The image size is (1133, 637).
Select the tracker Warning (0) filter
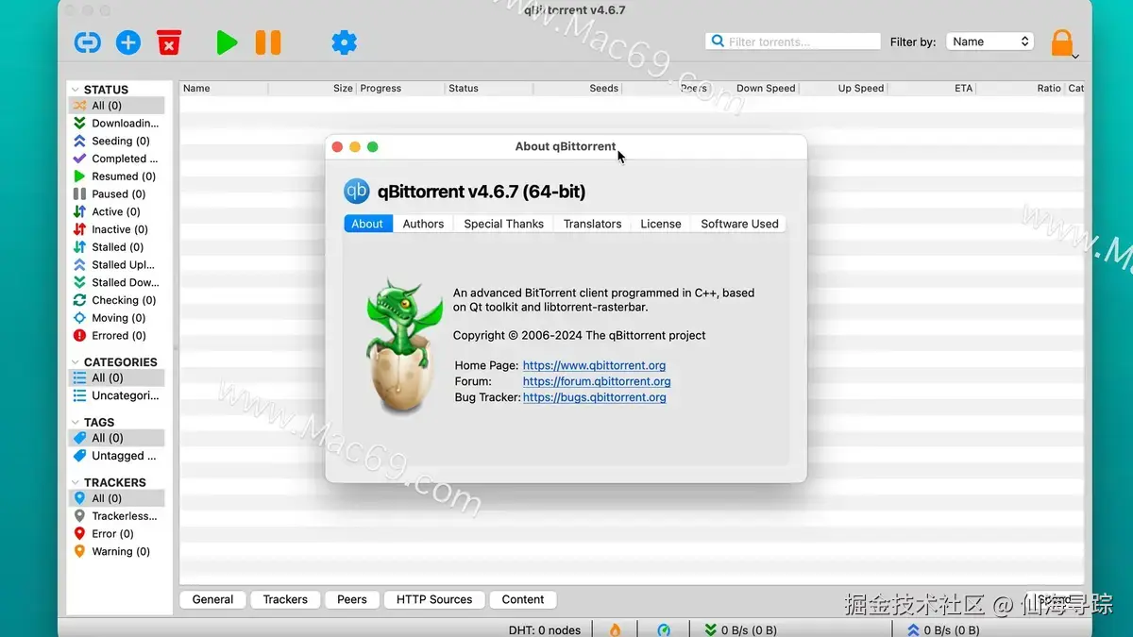pyautogui.click(x=116, y=551)
